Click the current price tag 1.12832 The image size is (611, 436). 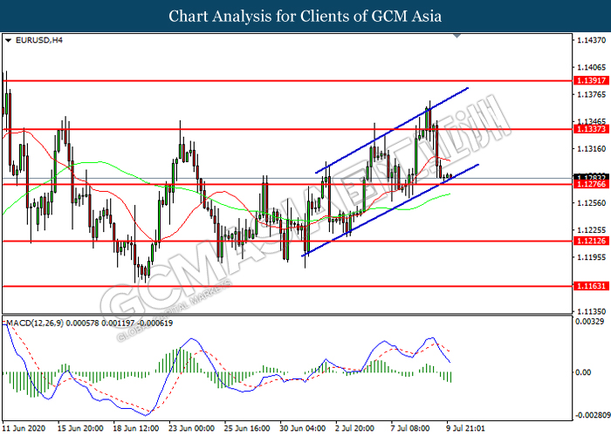591,177
